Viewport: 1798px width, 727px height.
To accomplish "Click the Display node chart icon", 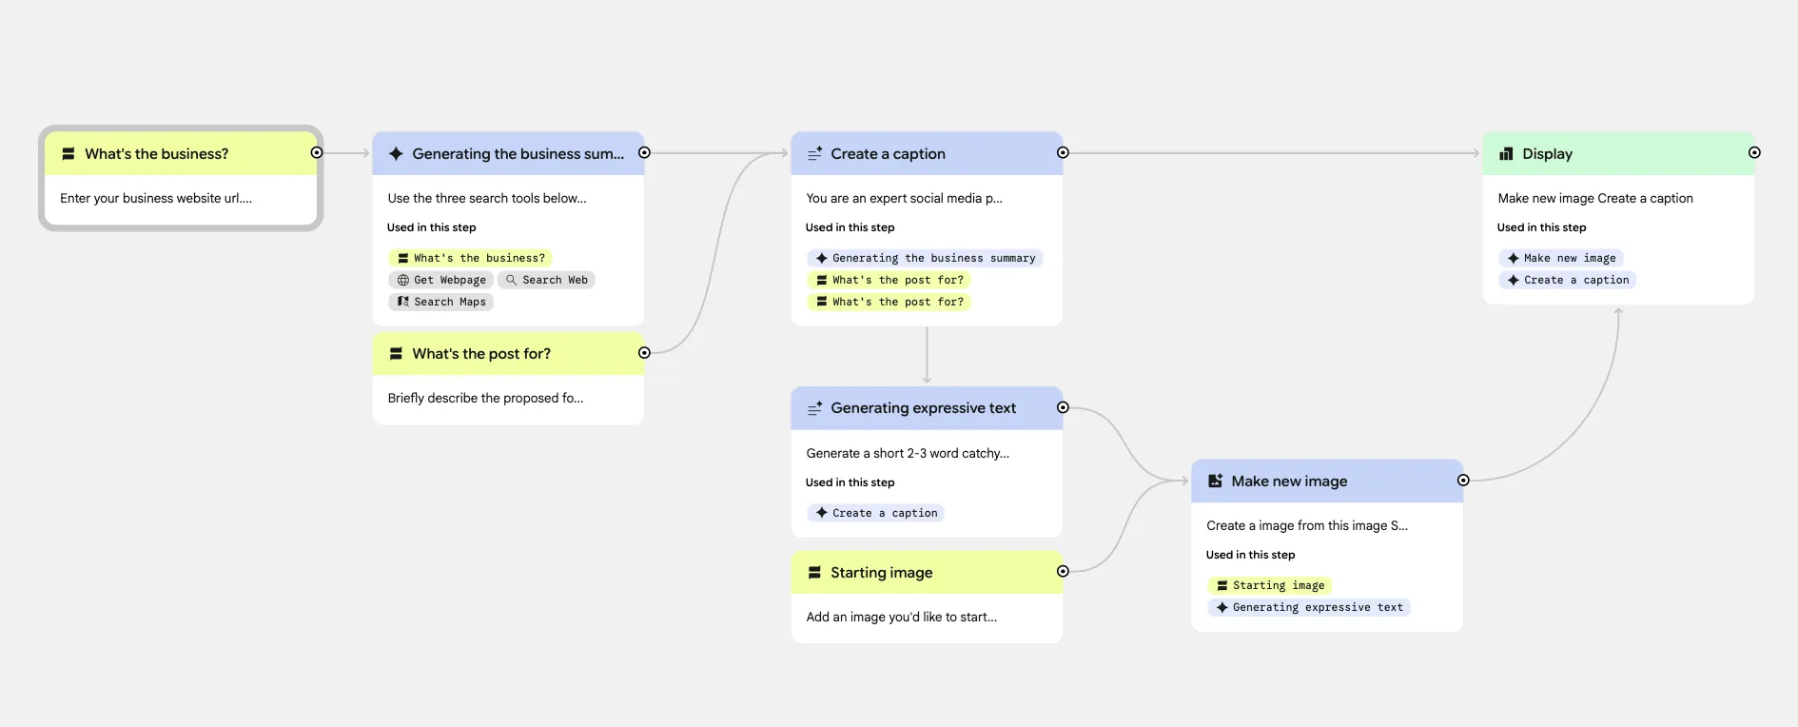I will 1506,154.
